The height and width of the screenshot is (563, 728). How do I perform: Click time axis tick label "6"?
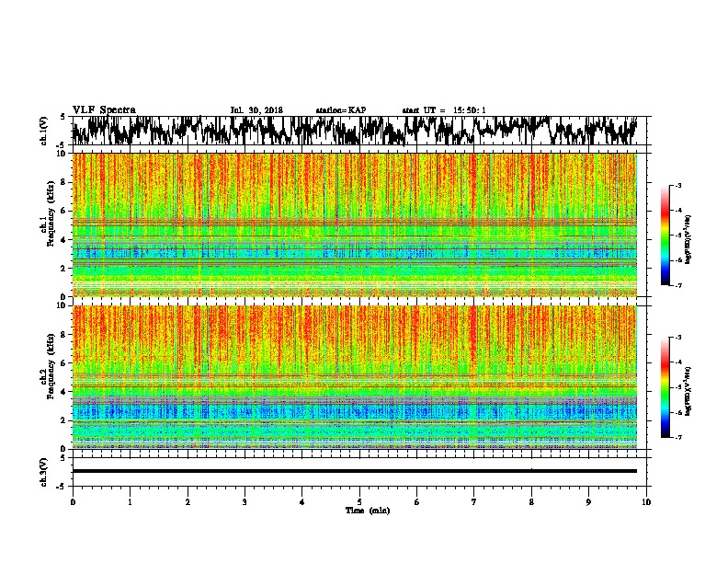417,501
